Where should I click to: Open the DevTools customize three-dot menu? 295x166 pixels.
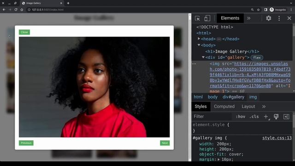[279, 18]
